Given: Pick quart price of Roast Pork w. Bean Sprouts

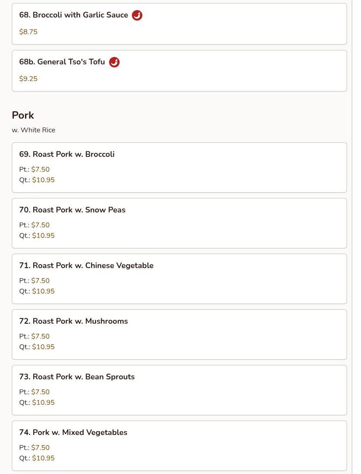Looking at the screenshot, I should coord(43,403).
